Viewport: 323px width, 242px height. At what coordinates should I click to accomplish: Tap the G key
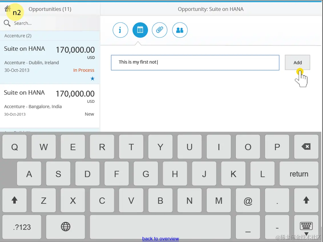(x=146, y=174)
